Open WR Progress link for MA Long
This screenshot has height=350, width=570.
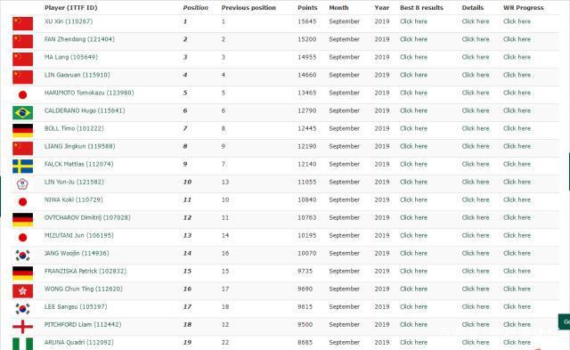coord(517,57)
